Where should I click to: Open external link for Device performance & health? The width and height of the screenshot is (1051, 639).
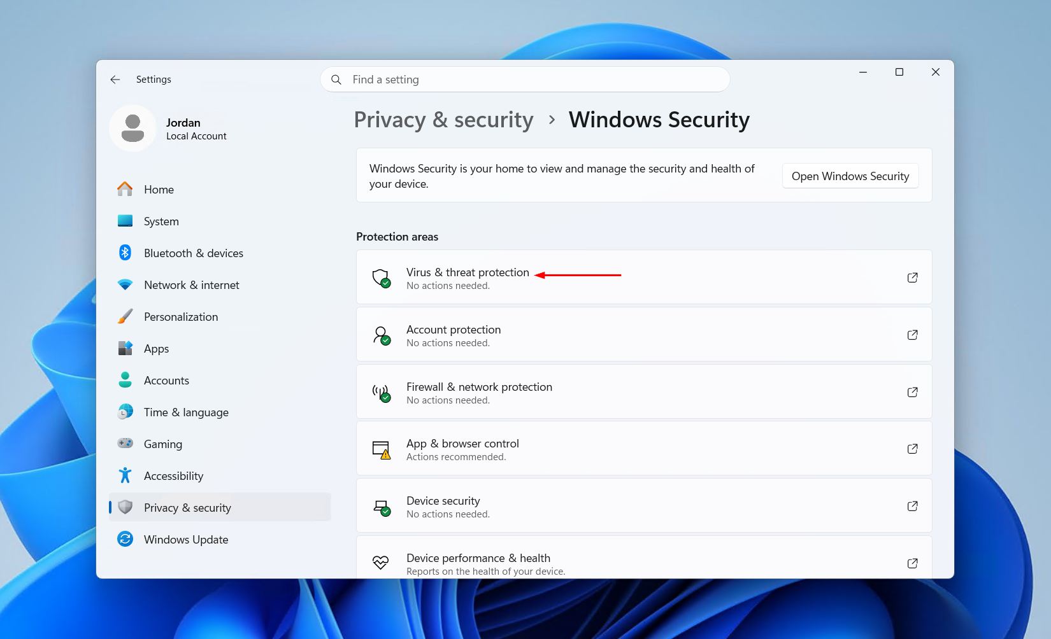[x=912, y=563]
